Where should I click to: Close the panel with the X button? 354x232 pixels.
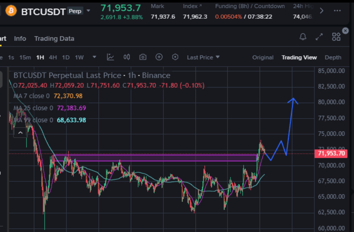tap(345, 31)
